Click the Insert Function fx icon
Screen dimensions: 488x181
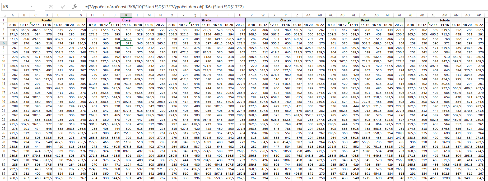75,7
